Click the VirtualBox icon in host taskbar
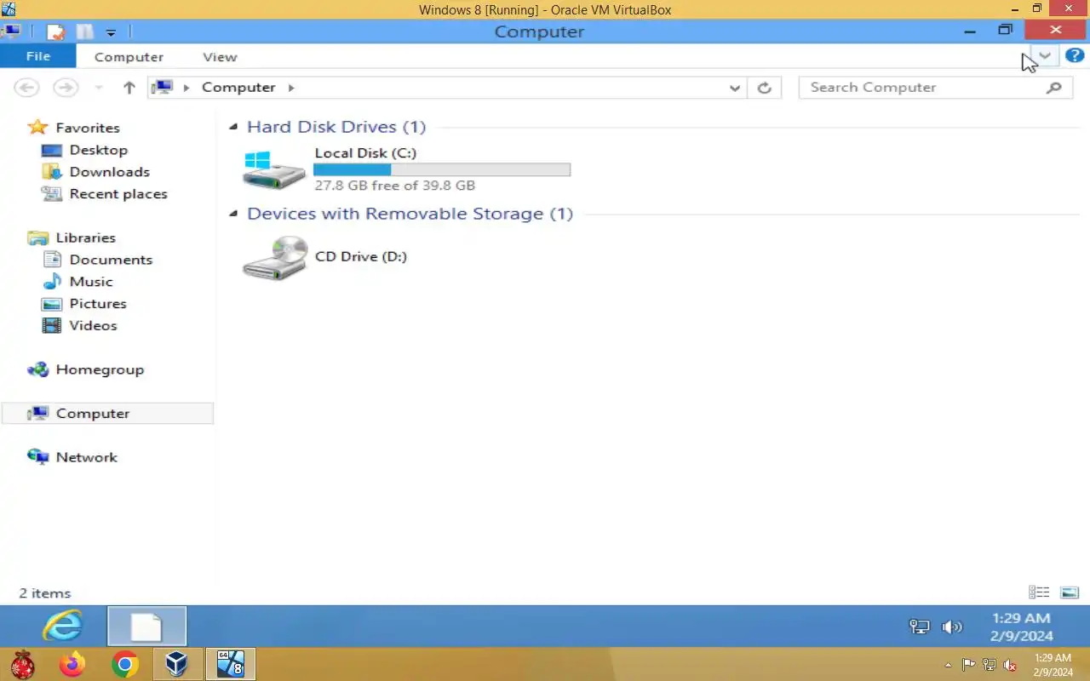 click(x=177, y=664)
